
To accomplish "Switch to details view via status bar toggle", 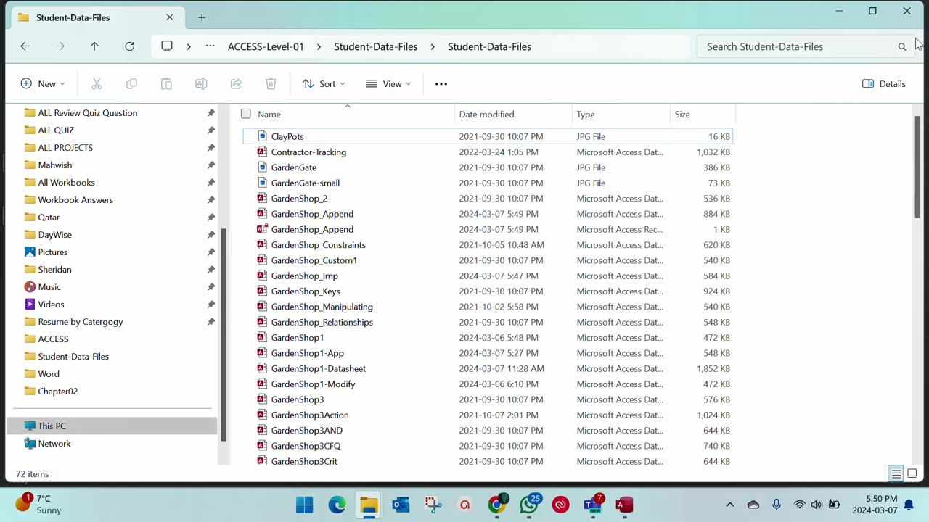I will pyautogui.click(x=896, y=473).
